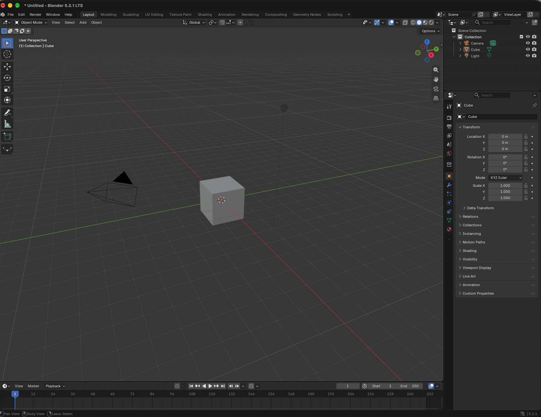The height and width of the screenshot is (417, 541).
Task: Click the viewport zoom magnifier icon
Action: pyautogui.click(x=436, y=70)
